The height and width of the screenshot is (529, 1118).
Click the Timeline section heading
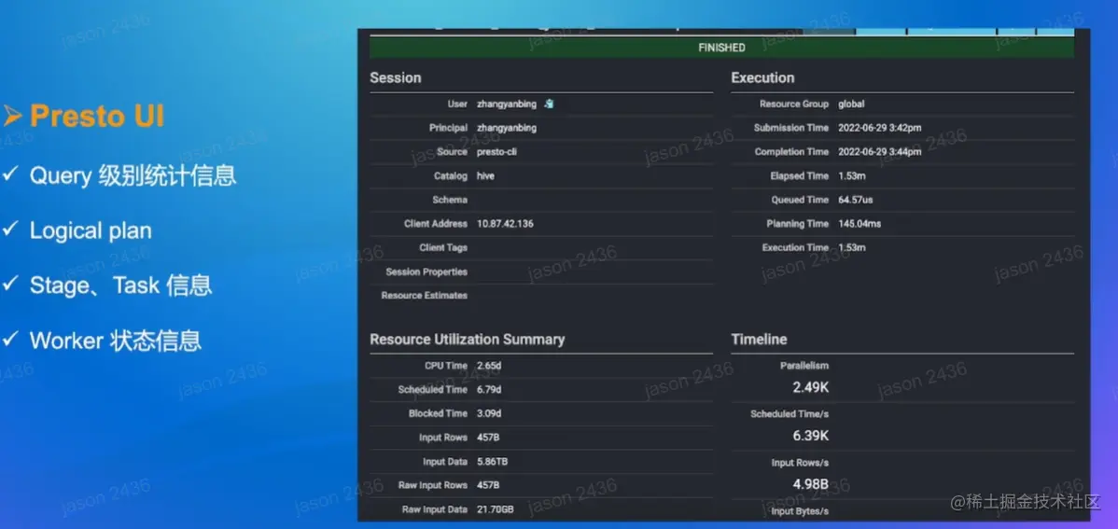[759, 340]
